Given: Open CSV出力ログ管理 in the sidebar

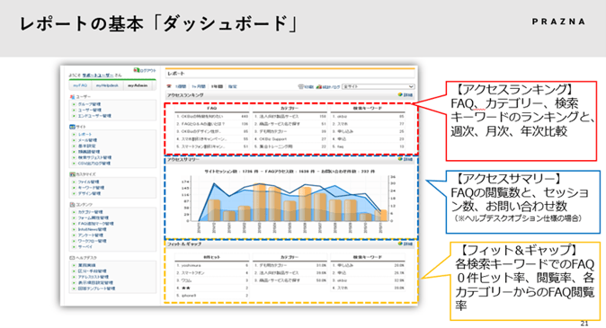Looking at the screenshot, I should (94, 164).
